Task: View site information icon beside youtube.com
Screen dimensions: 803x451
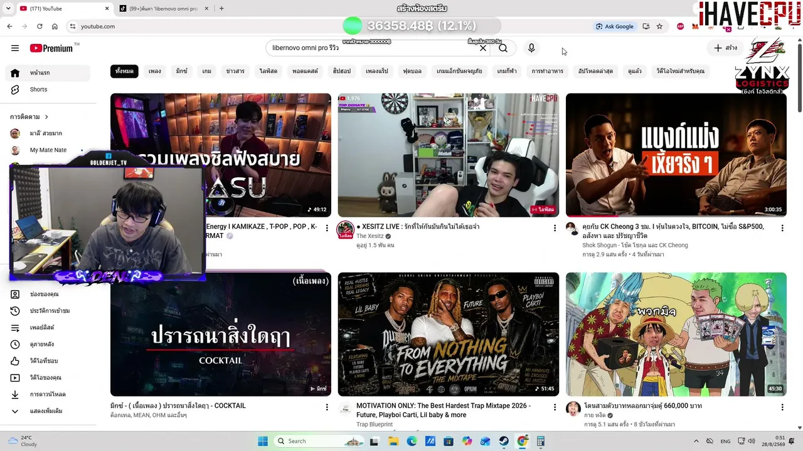Action: (73, 26)
